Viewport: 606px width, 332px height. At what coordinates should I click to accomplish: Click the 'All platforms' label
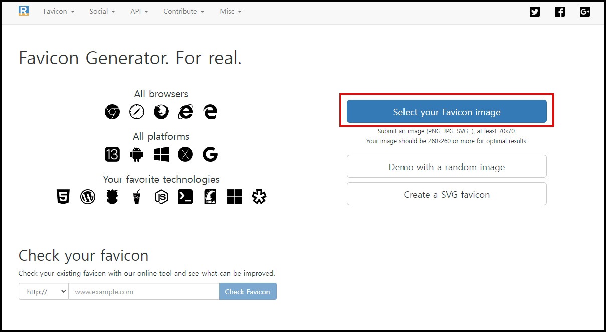click(x=161, y=136)
